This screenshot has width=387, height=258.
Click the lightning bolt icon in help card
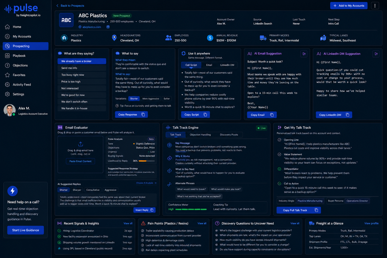(13, 191)
